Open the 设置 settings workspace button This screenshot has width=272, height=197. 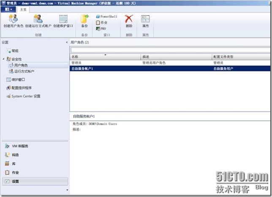[35, 181]
